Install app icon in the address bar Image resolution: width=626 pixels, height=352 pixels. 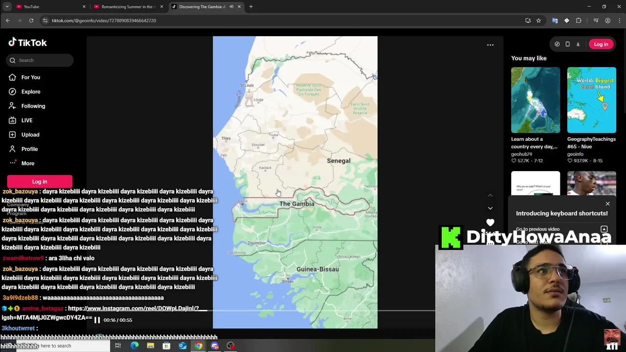coord(528,21)
